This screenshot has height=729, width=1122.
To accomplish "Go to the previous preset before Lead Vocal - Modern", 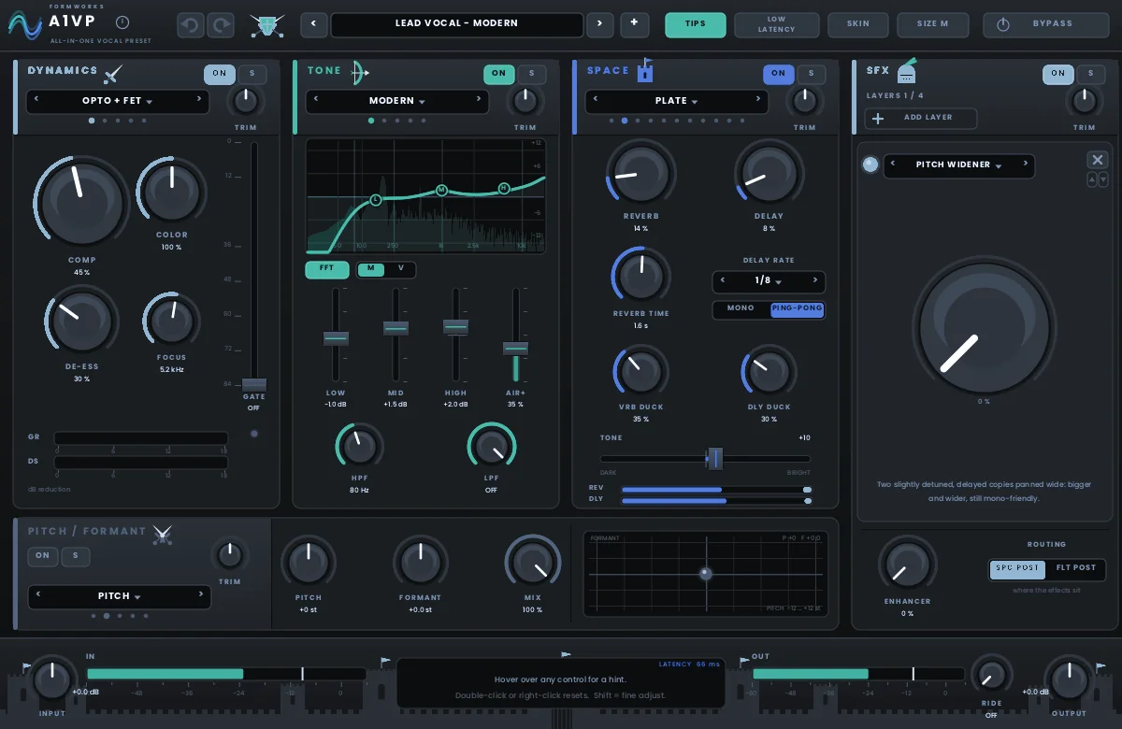I will tap(313, 23).
